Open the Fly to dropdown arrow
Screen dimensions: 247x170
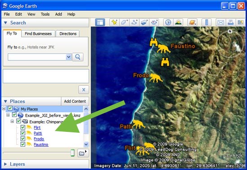coord(69,57)
